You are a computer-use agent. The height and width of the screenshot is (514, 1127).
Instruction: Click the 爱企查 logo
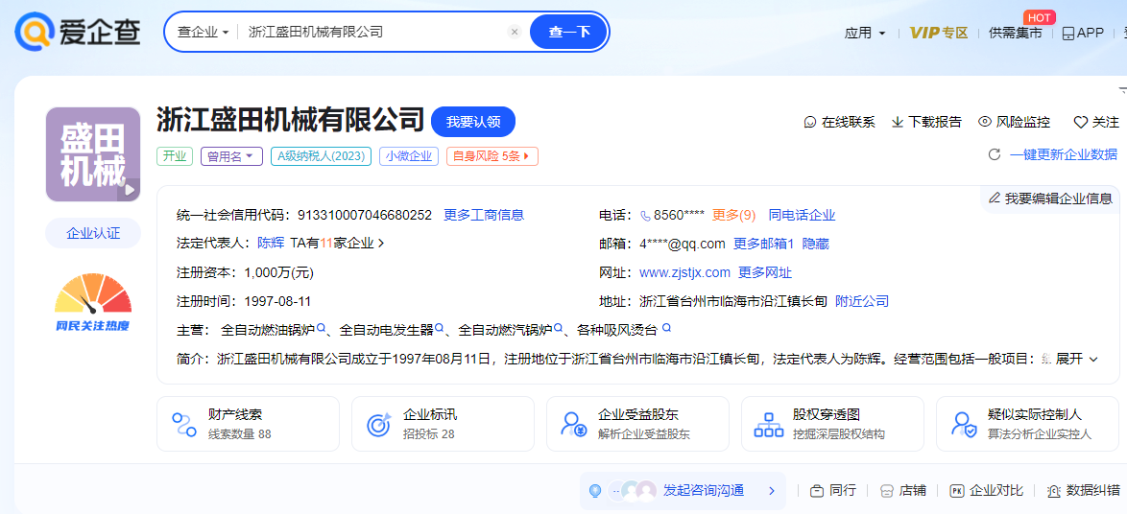78,32
